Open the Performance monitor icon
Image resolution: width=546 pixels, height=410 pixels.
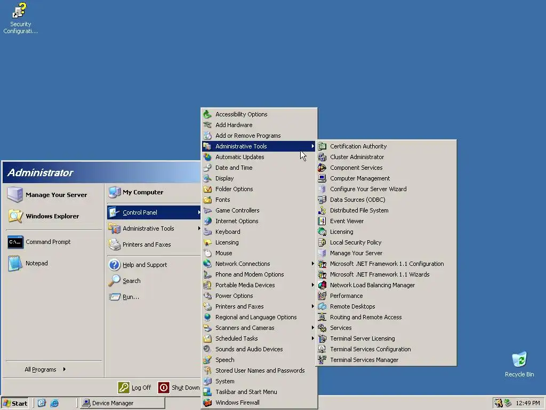322,296
